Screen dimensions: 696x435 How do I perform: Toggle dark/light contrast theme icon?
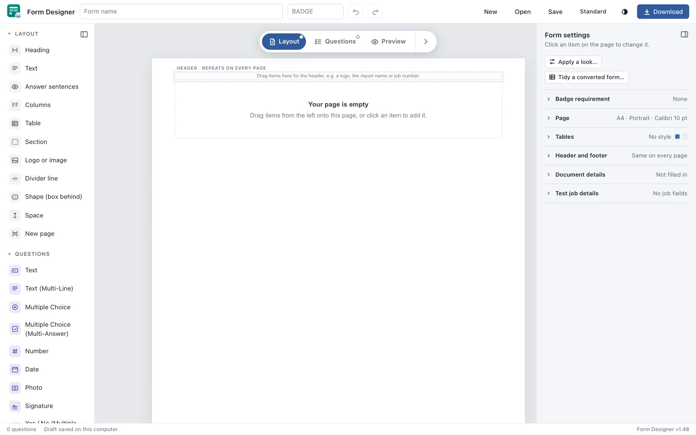tap(625, 12)
